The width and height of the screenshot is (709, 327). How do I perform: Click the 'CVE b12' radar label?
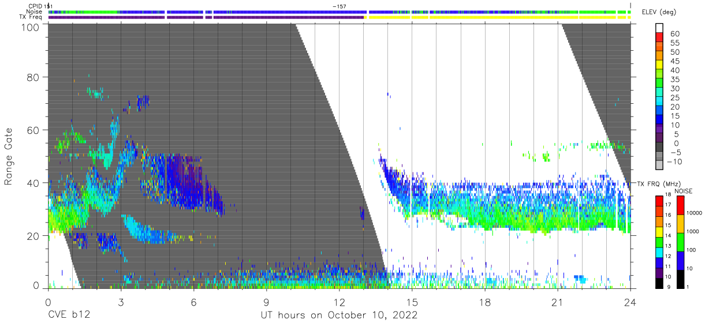[x=68, y=315]
